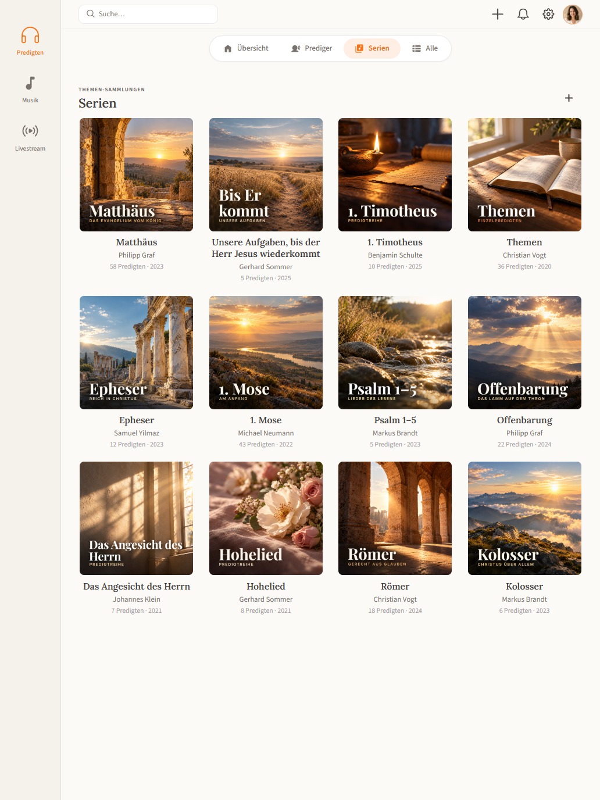Click the Offenbarung title below its cover

pos(524,420)
